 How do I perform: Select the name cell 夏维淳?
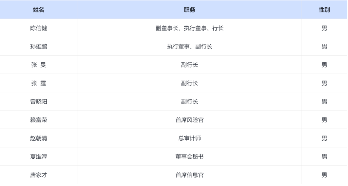click(39, 157)
